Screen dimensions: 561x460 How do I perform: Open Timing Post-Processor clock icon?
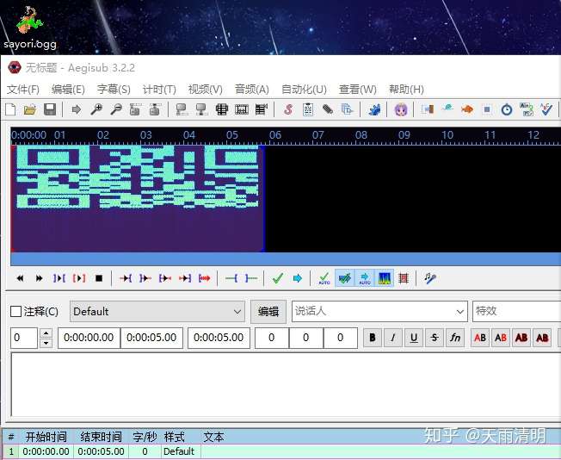507,109
